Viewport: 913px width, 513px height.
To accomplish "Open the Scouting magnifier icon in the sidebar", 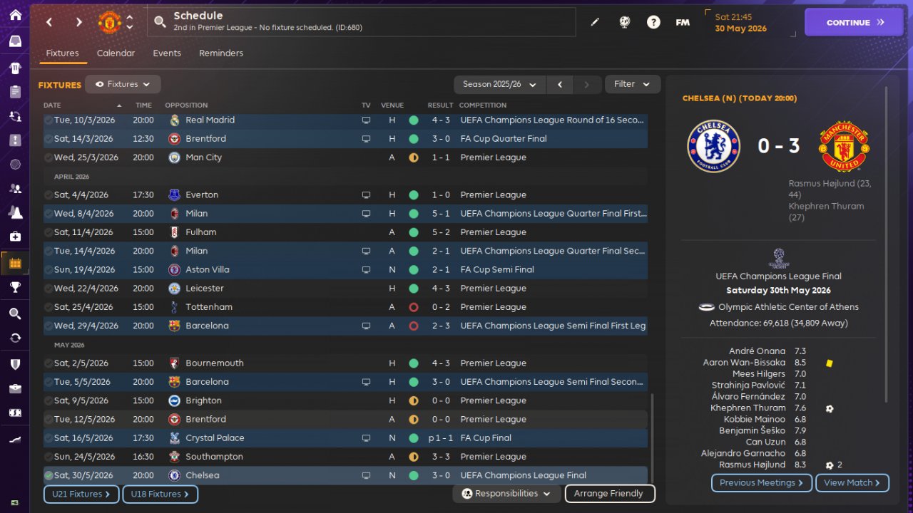I will click(x=15, y=314).
